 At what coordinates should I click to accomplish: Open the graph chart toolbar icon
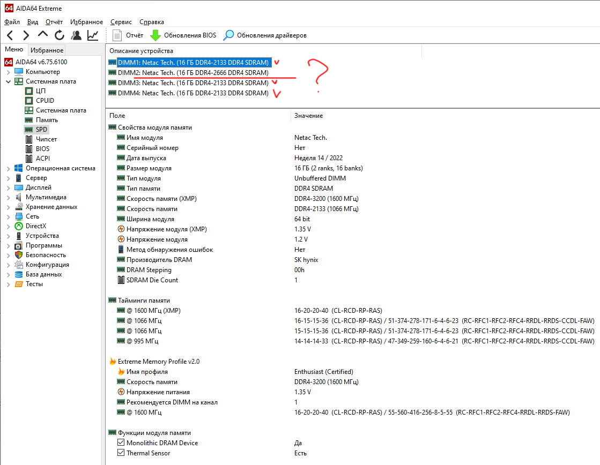tap(93, 35)
